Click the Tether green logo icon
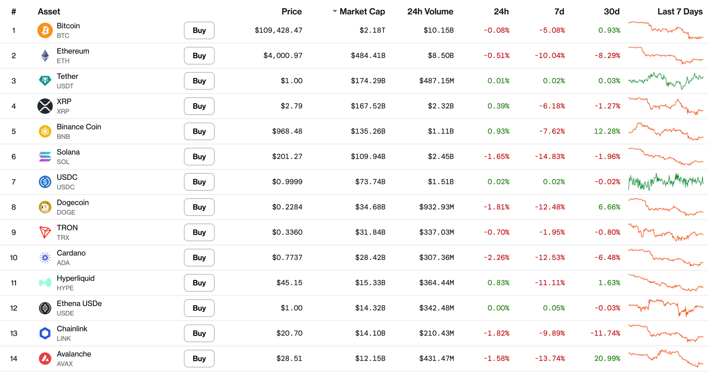Viewport: 708px width, 373px height. 45,81
